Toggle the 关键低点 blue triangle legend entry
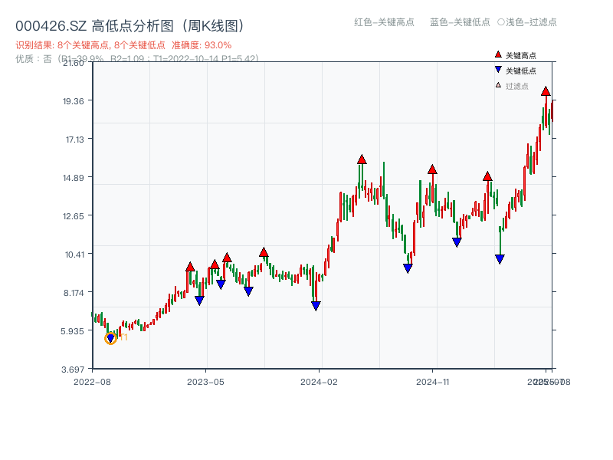 pyautogui.click(x=515, y=71)
